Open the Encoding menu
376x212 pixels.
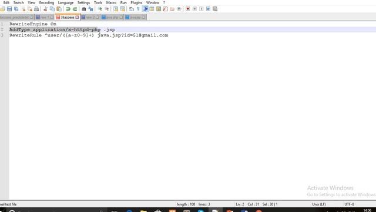coord(46,2)
